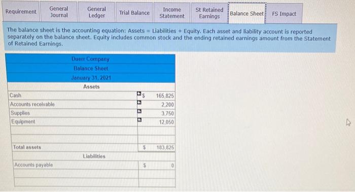Switch to the General Ledger tab

tap(97, 12)
